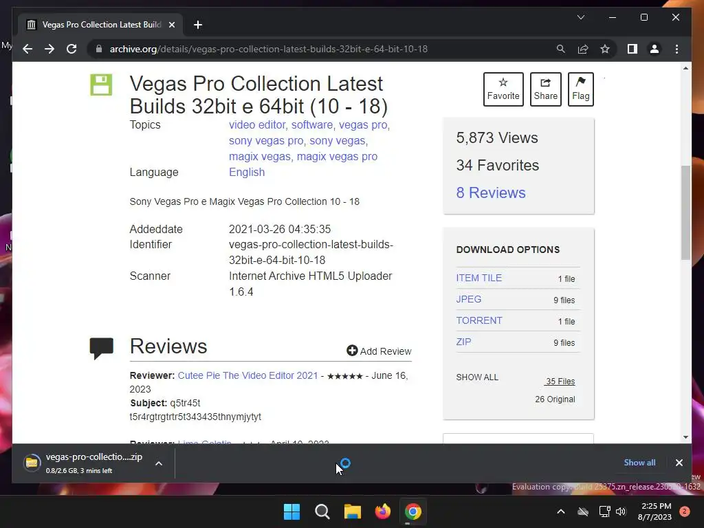This screenshot has width=704, height=528.
Task: Open the ZIP download option
Action: (x=463, y=342)
